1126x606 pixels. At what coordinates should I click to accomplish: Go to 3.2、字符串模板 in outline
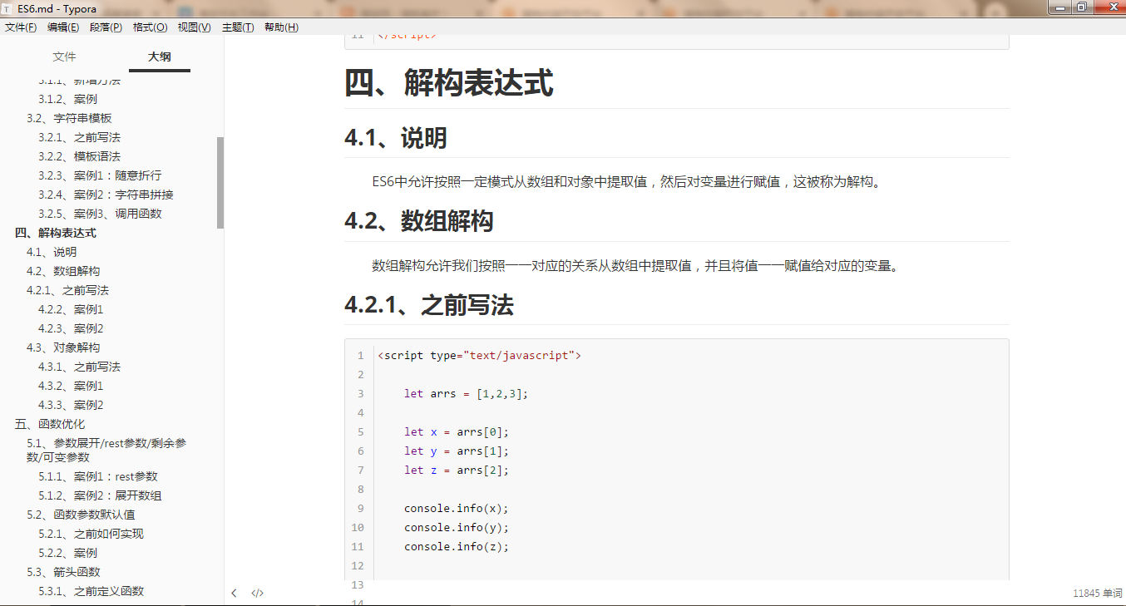[69, 118]
